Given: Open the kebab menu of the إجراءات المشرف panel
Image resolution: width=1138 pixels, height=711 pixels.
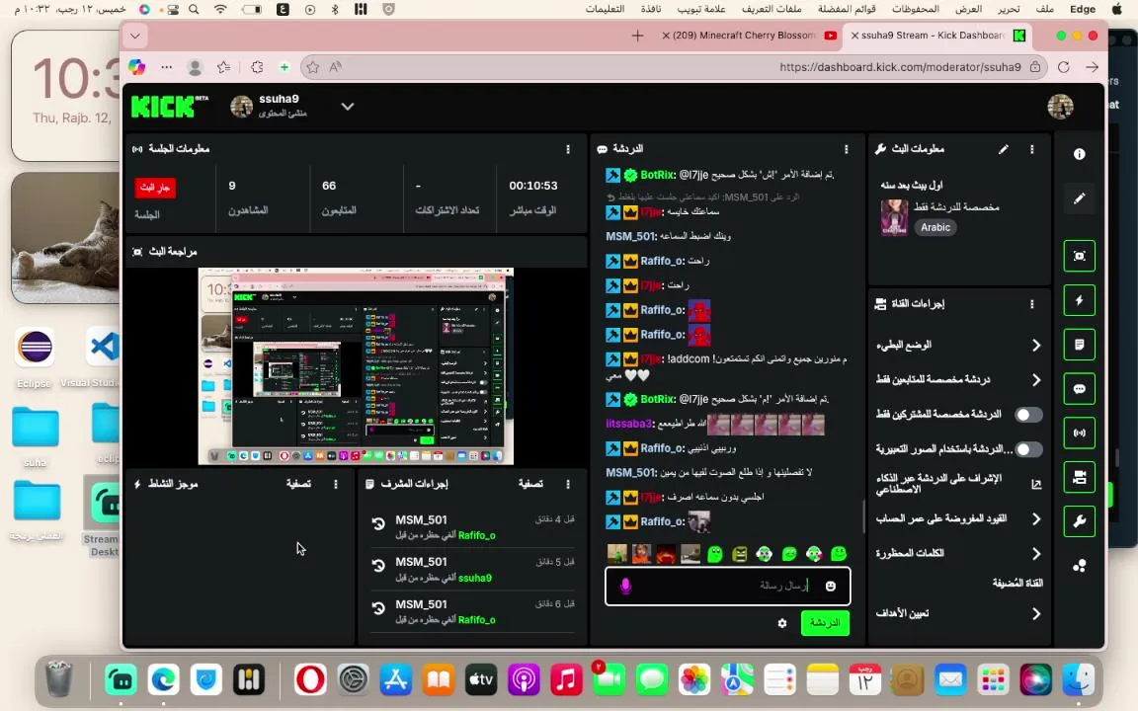Looking at the screenshot, I should click(x=568, y=484).
